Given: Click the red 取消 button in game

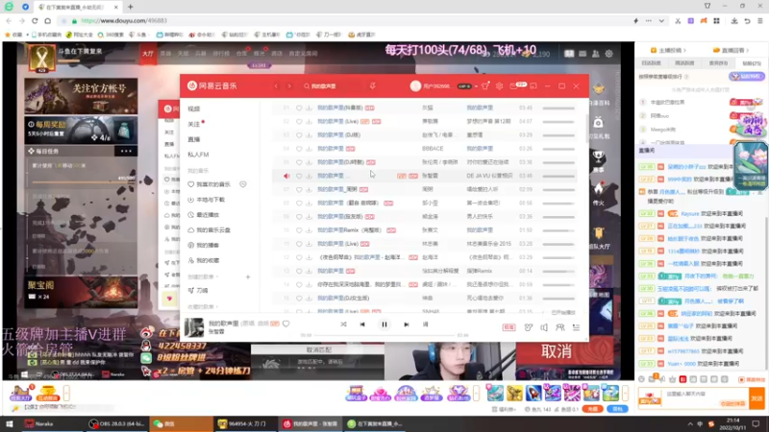Looking at the screenshot, I should tap(557, 351).
